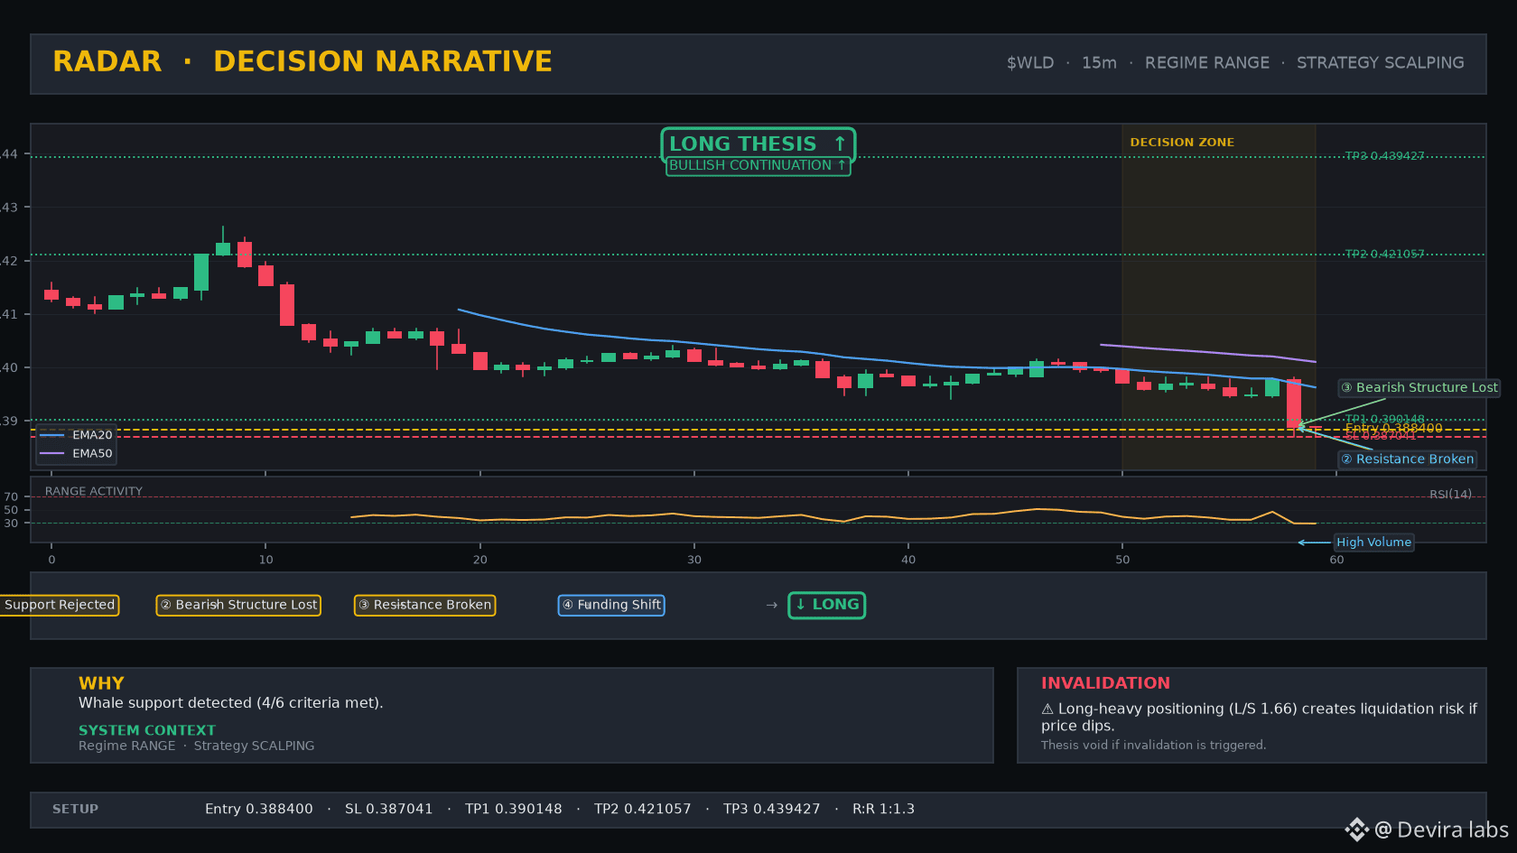Click the Support Rejected step tag
1517x853 pixels.
[x=60, y=605]
